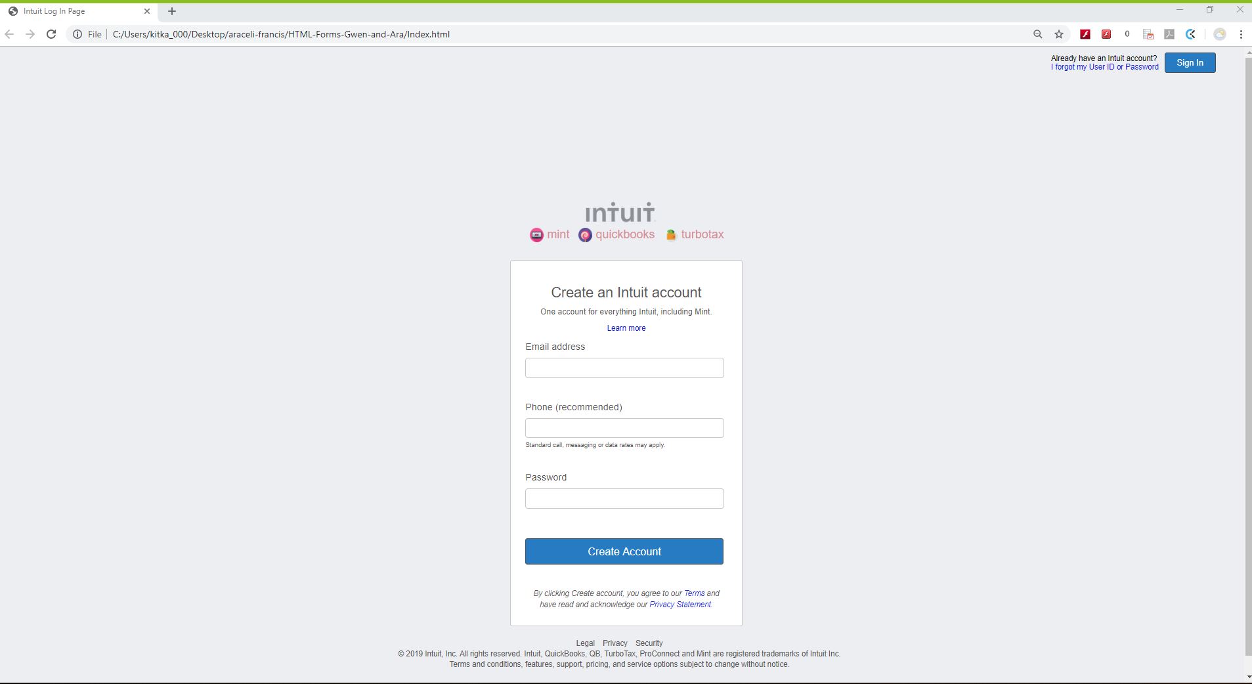Image resolution: width=1252 pixels, height=684 pixels.
Task: Click the scrollbar down arrow
Action: pos(1248,677)
